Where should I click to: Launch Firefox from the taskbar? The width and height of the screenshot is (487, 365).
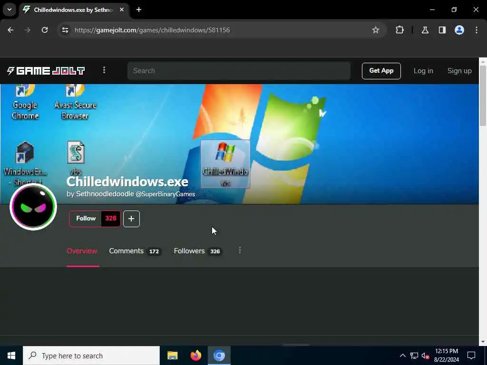(195, 355)
